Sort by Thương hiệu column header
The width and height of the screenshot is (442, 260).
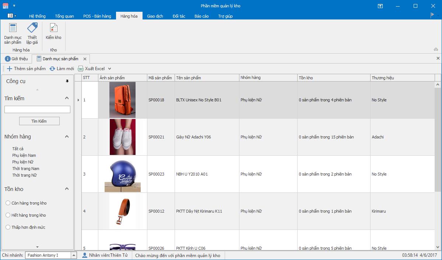pyautogui.click(x=403, y=78)
